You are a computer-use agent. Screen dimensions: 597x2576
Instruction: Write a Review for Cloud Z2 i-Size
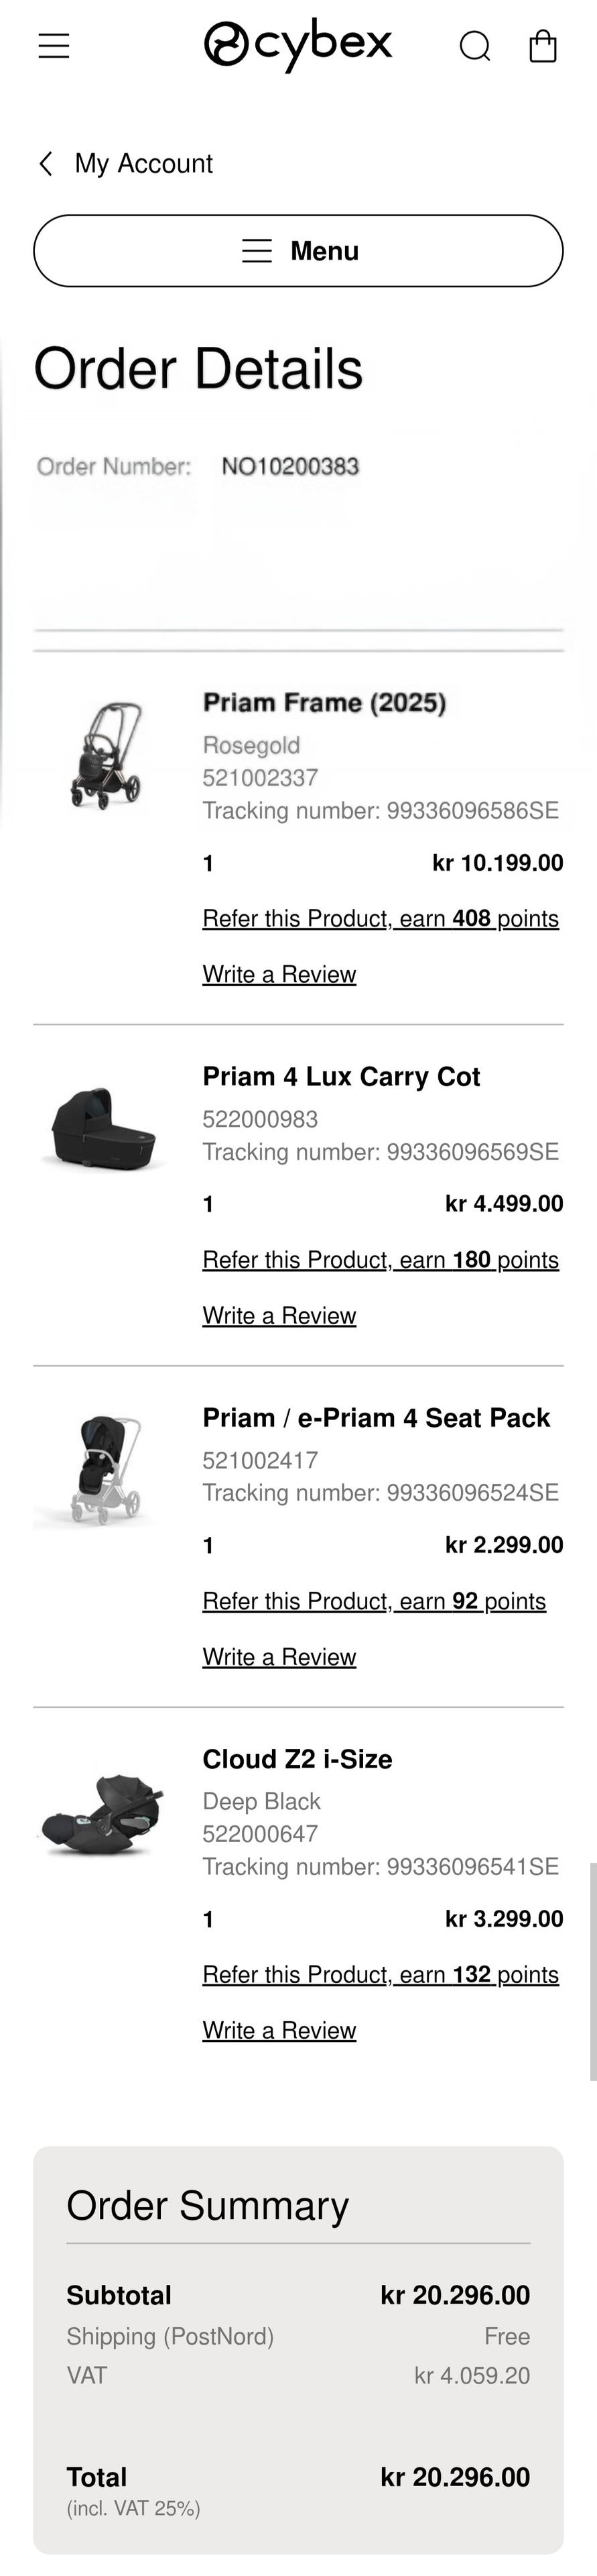pyautogui.click(x=279, y=2031)
